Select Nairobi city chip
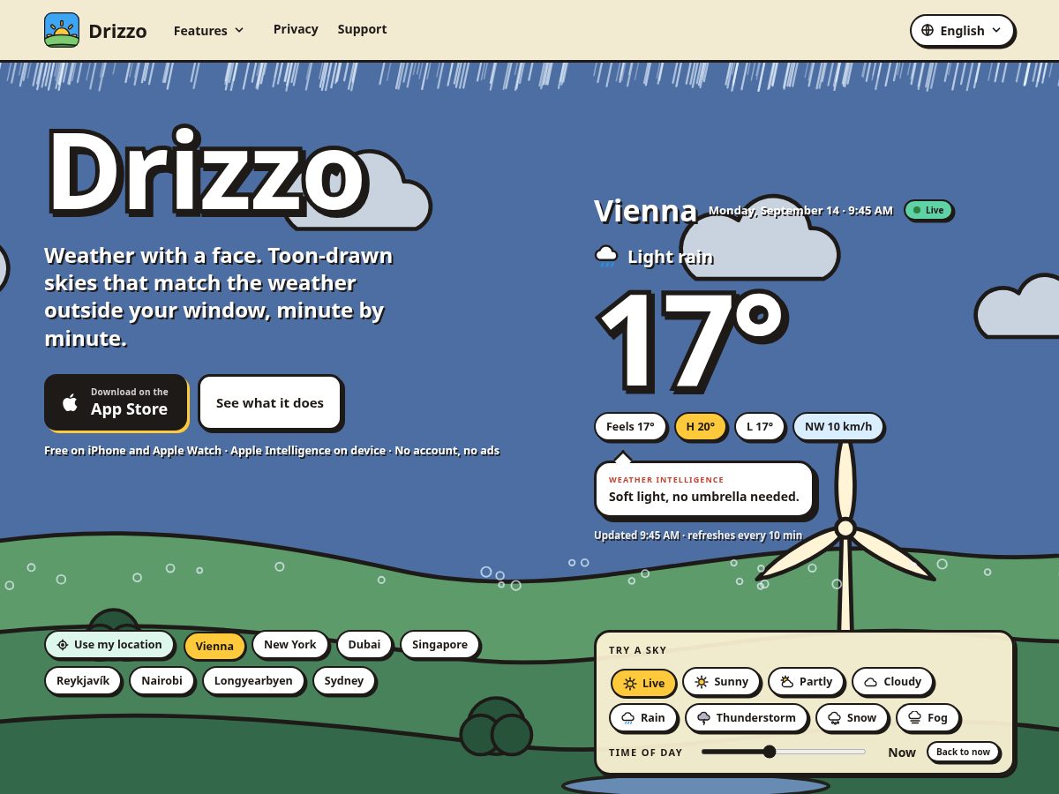 (x=161, y=680)
